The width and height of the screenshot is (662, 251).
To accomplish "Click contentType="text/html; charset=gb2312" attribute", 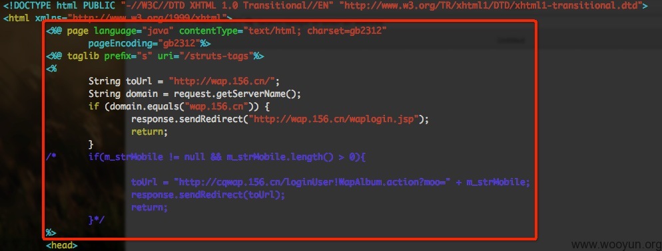I will 283,31.
